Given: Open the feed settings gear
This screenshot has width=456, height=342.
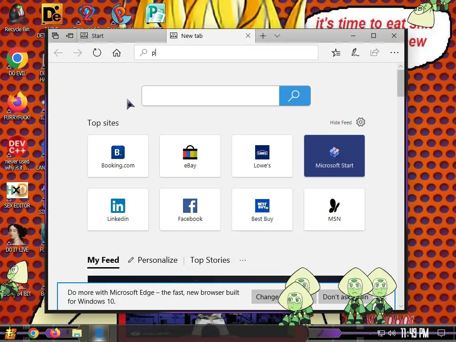Looking at the screenshot, I should pos(361,122).
